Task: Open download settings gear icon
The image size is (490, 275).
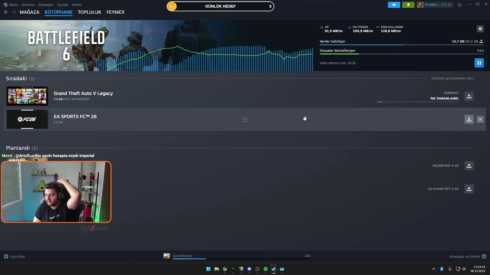Action: point(480,29)
